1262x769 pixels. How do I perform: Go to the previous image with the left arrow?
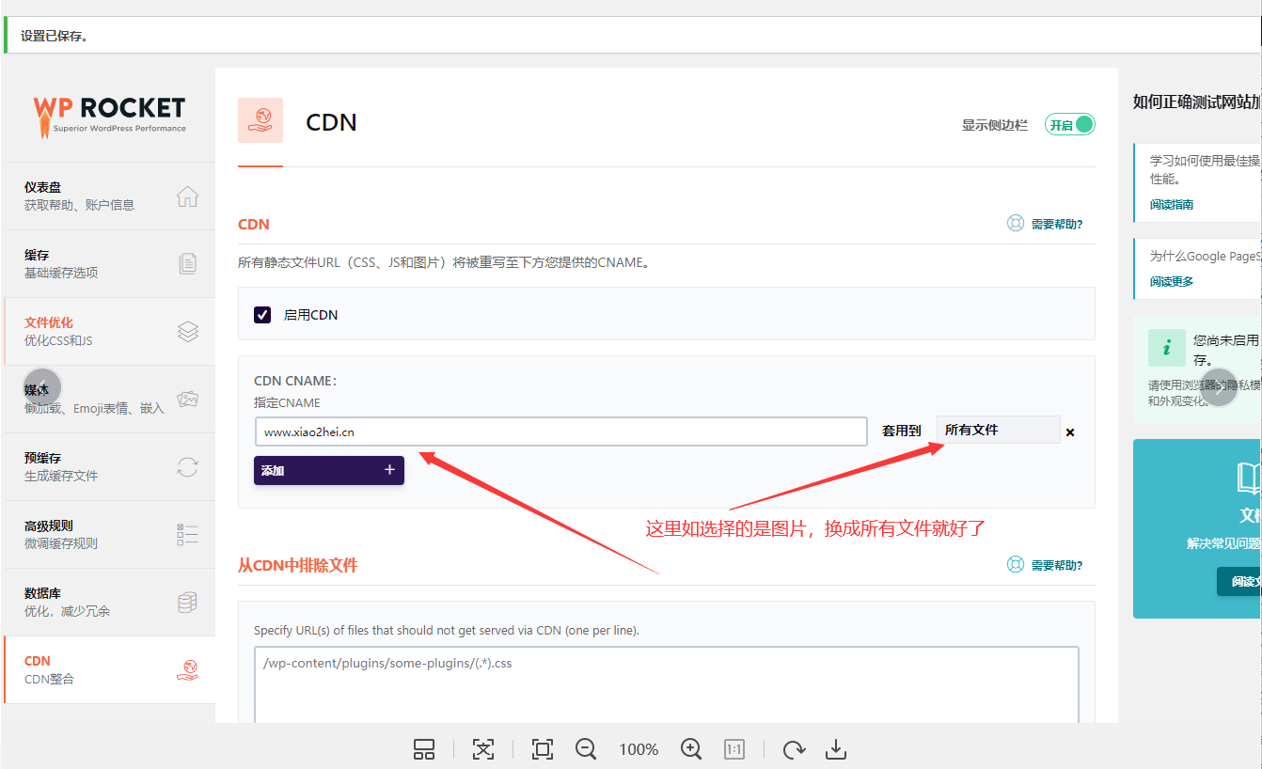pos(42,387)
